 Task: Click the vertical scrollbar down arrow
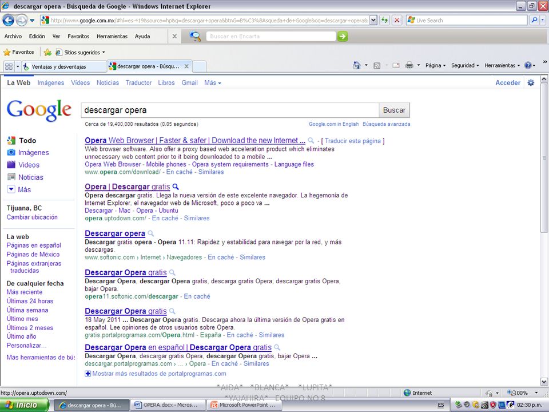coord(544,382)
